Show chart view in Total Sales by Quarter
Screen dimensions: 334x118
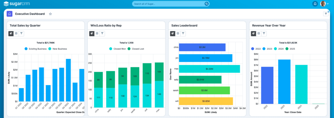[11, 33]
